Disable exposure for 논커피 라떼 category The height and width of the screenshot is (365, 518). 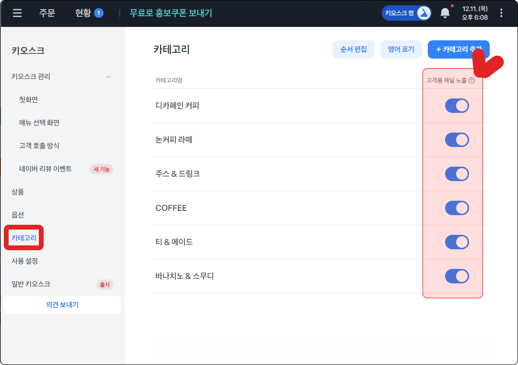[457, 140]
